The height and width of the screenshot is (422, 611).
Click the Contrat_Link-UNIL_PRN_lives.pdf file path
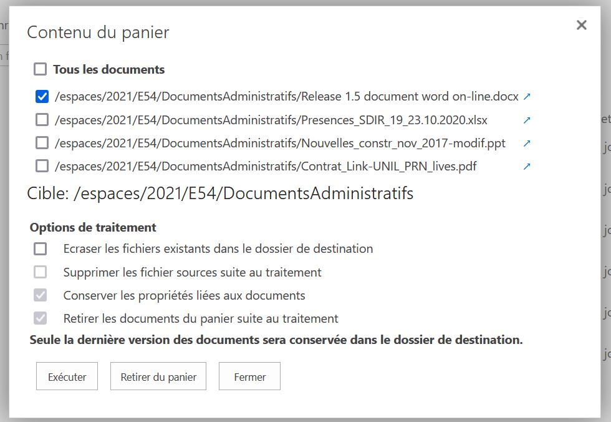pos(266,166)
